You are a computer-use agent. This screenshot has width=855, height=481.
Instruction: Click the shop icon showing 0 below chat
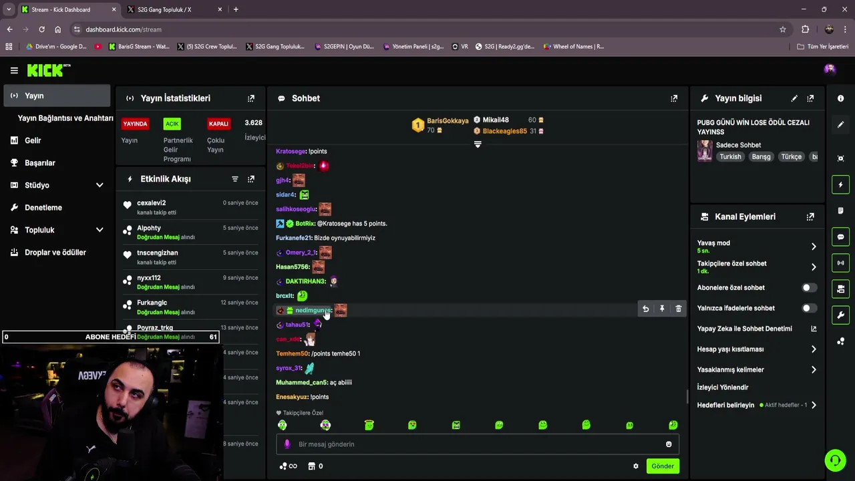pos(315,466)
